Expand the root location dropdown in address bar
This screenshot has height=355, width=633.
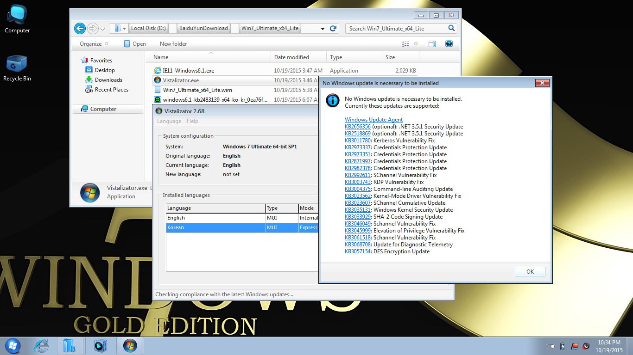tap(124, 29)
